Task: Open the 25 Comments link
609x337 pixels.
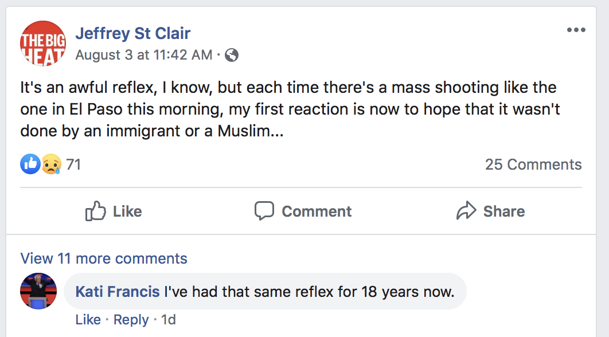Action: pos(533,164)
